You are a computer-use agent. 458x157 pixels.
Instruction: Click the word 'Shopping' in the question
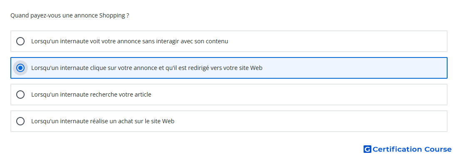[112, 15]
